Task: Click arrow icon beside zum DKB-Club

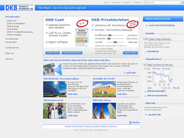Action: point(146,115)
